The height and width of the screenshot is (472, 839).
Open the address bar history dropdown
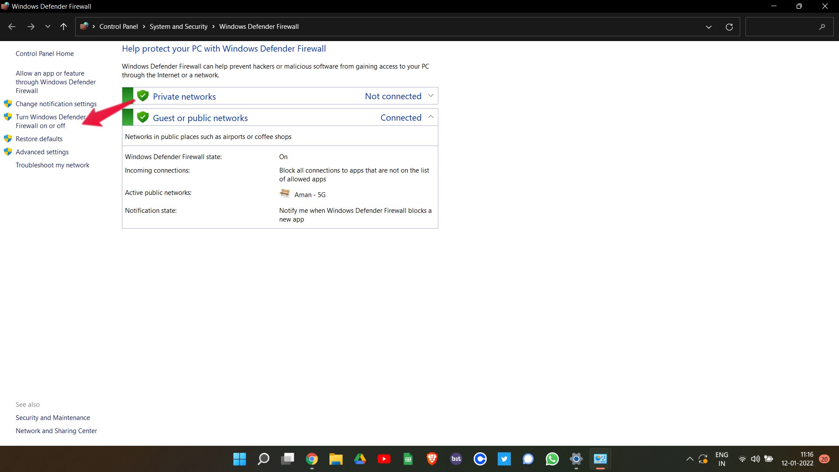(708, 27)
